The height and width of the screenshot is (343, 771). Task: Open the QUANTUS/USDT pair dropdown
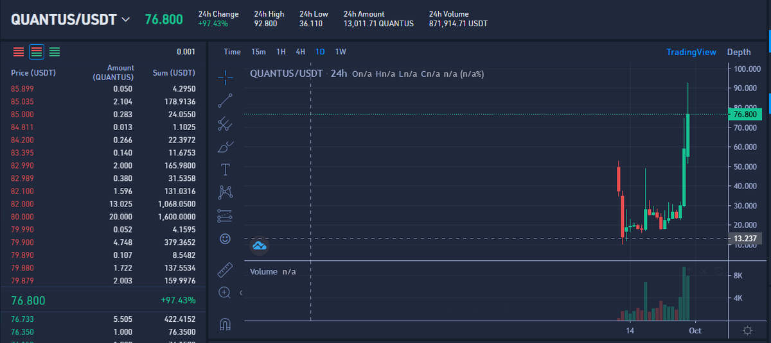[x=71, y=19]
